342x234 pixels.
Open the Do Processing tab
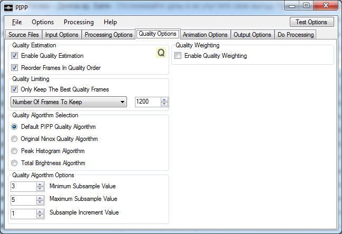(295, 35)
